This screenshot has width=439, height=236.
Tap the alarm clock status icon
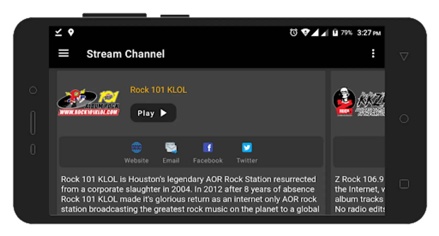(x=293, y=33)
